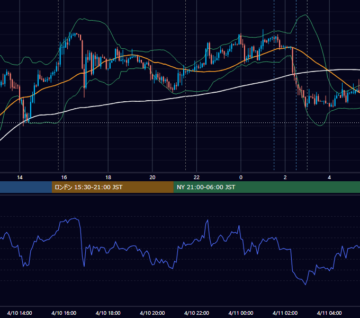Click the 4/10 20:00 date label
Image resolution: width=360 pixels, height=318 pixels.
[152, 313]
